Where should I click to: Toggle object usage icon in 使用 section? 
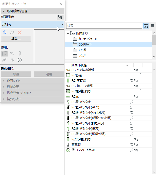[x=12, y=60]
